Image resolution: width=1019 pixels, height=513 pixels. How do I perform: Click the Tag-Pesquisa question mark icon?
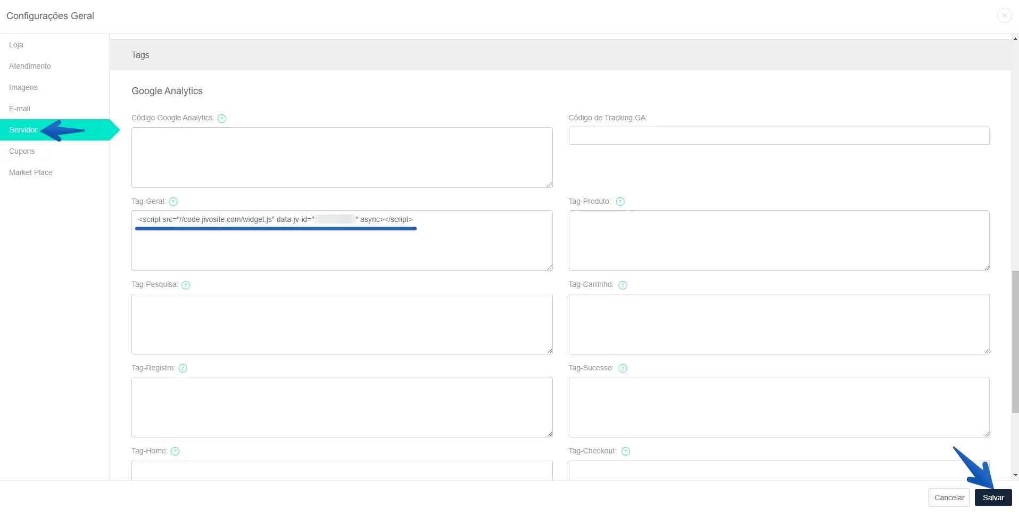[186, 285]
